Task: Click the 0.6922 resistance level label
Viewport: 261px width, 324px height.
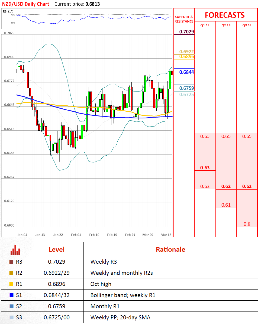Action: [x=186, y=51]
